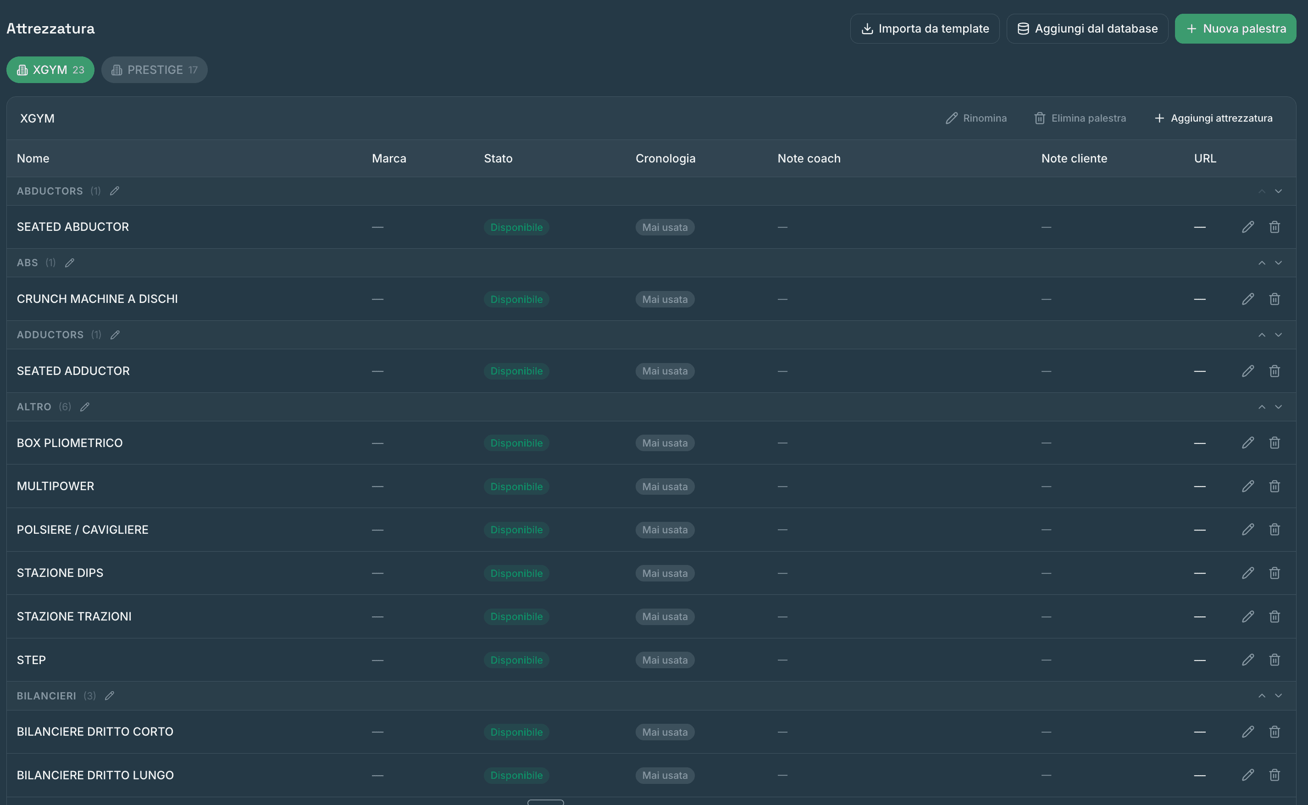Edit the SEATED ADDUCTOR row
1308x805 pixels.
point(1248,370)
